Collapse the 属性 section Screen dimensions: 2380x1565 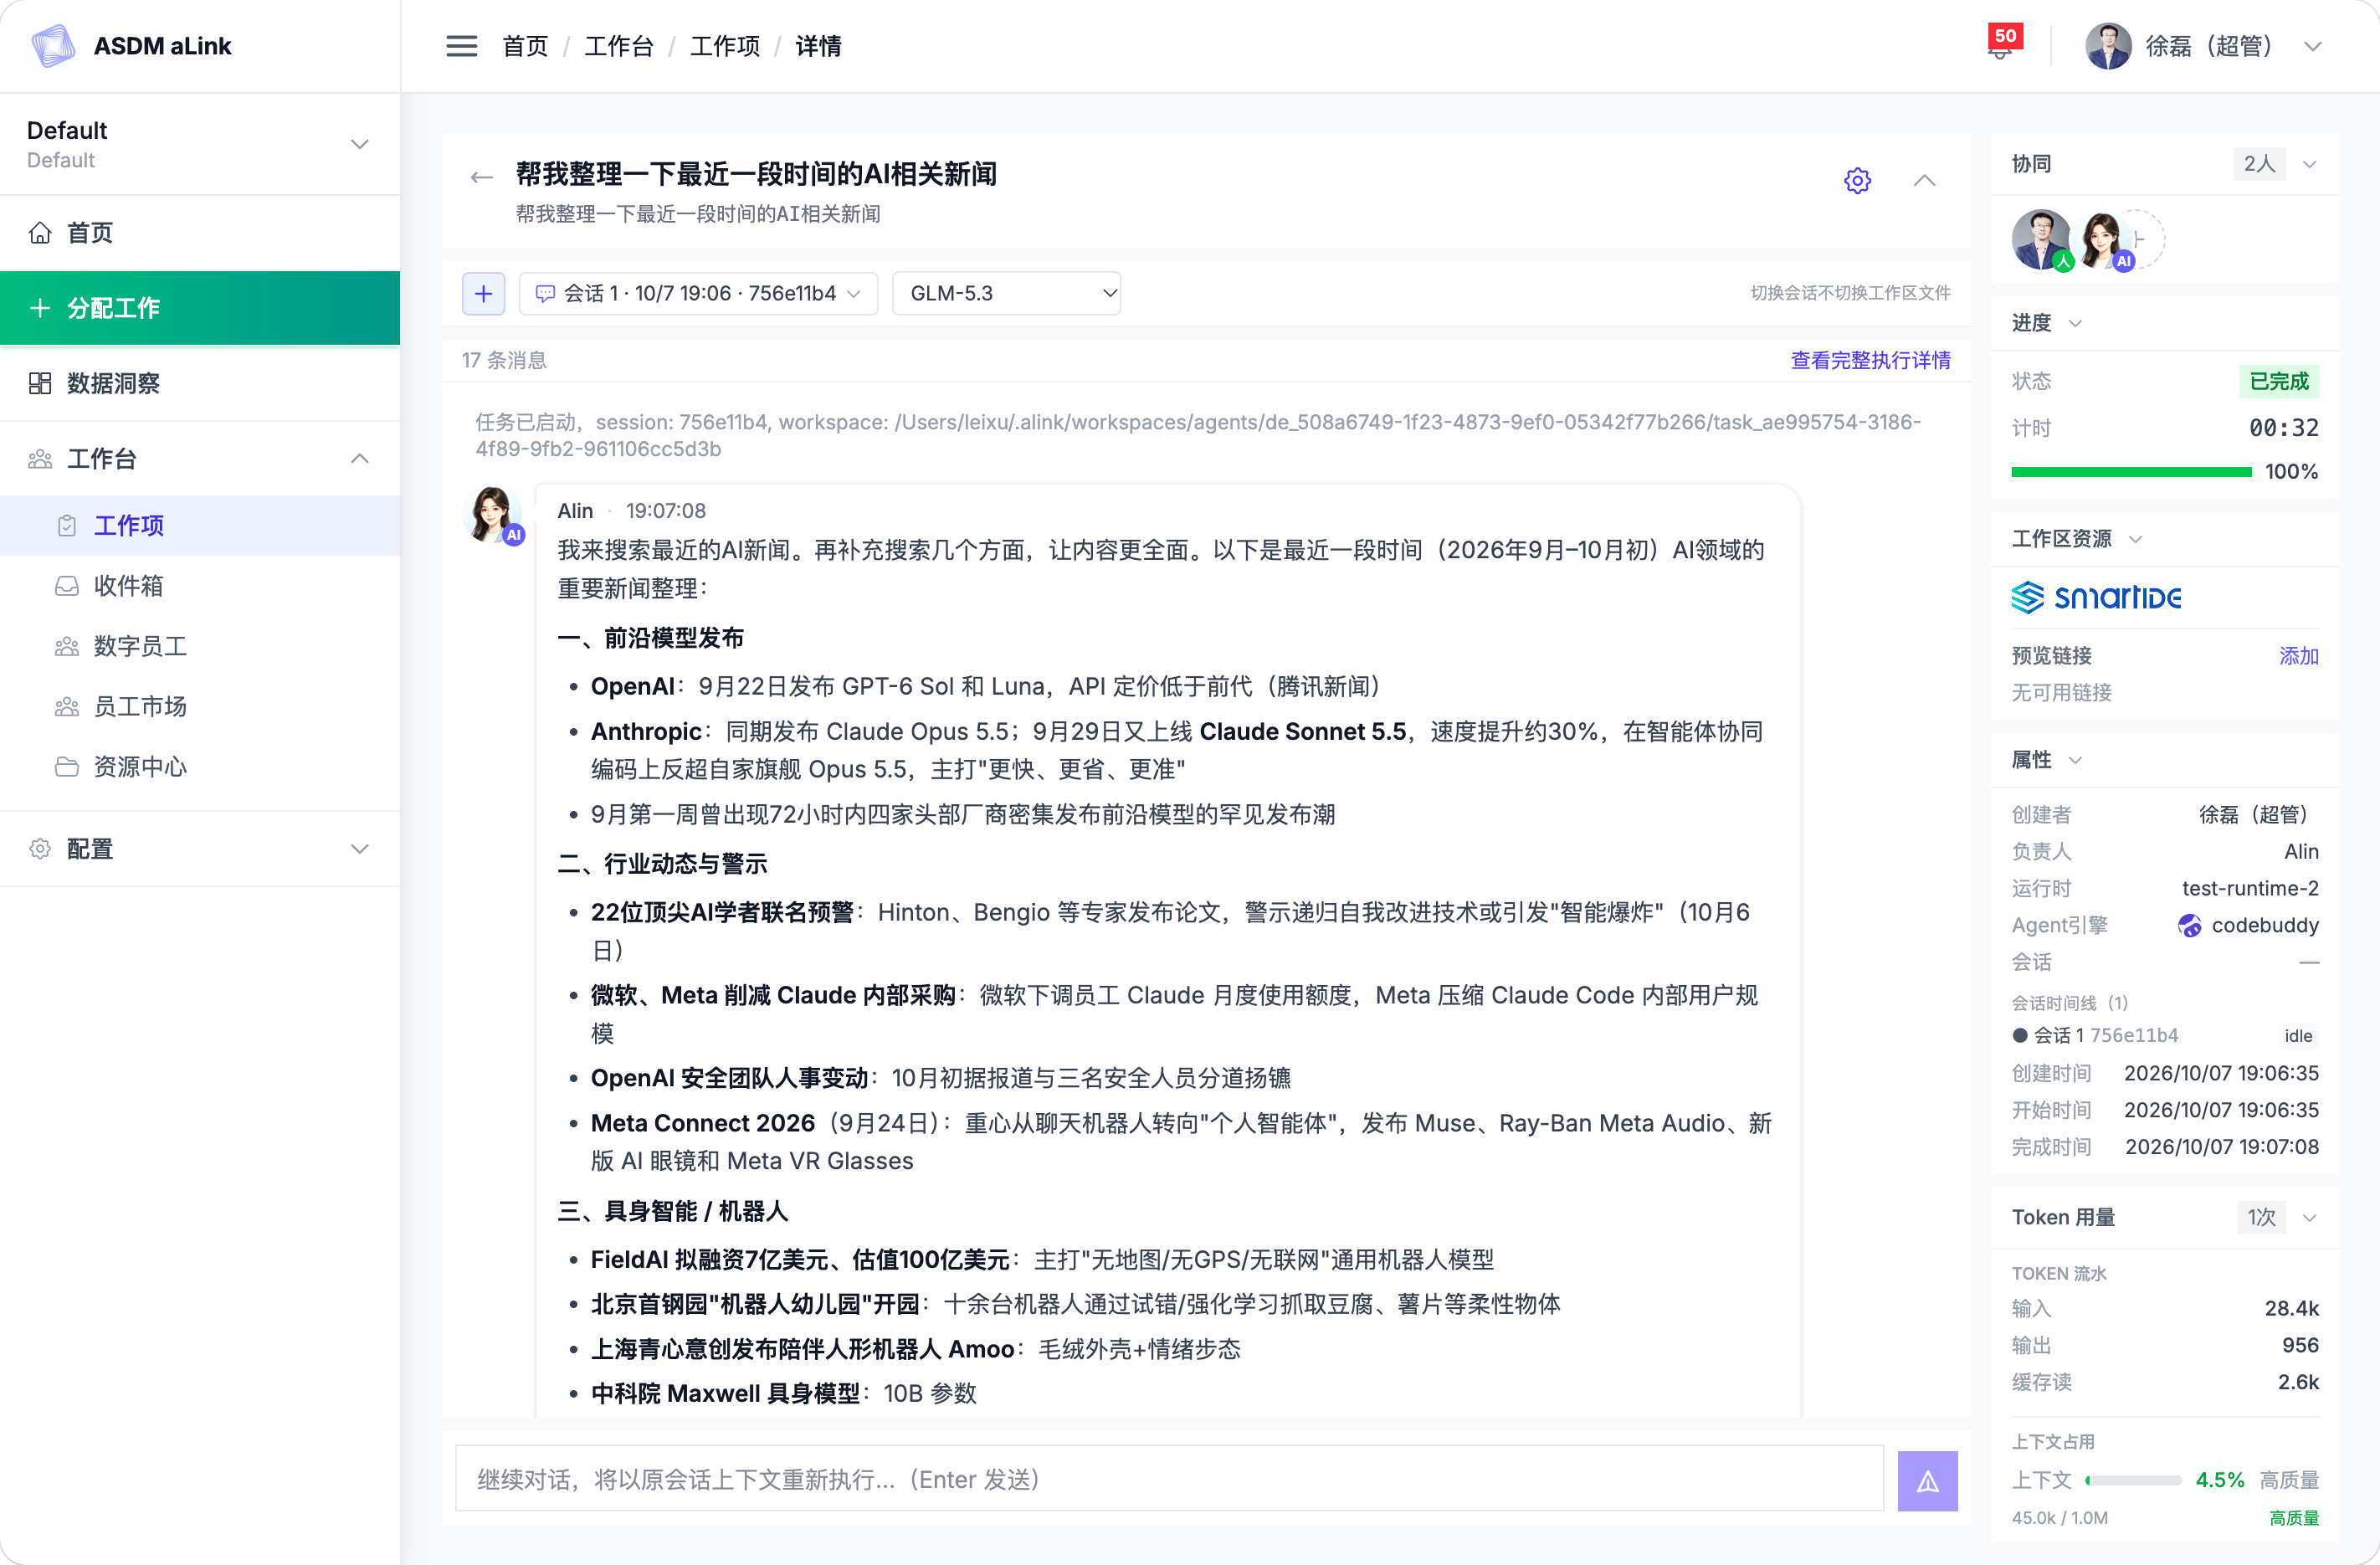[2075, 760]
